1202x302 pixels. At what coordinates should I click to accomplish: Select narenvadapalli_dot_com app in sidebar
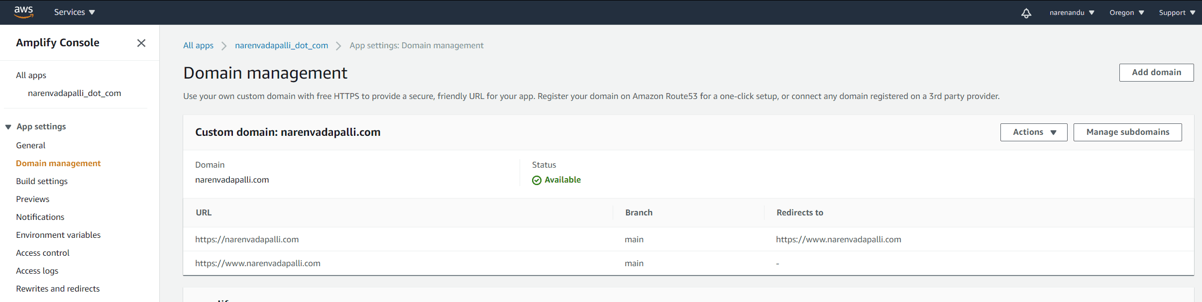point(74,94)
